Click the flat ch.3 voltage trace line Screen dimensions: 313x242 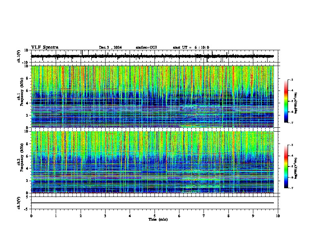click(x=153, y=203)
